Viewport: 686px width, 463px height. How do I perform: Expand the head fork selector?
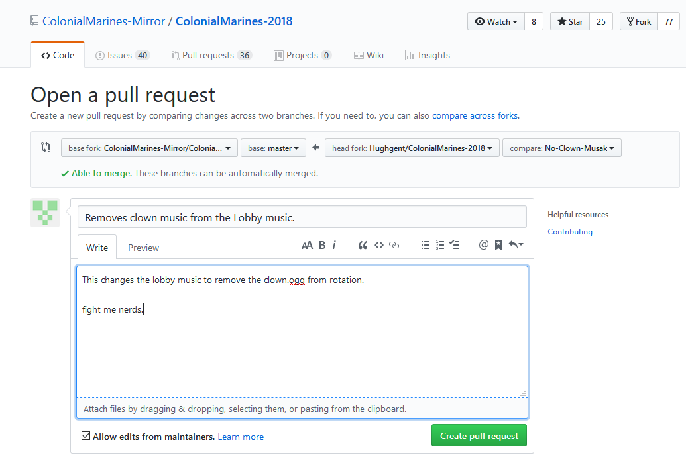coord(412,148)
